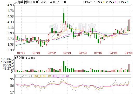The height and width of the screenshot is (94, 135).
Task: Click the 03-25 date label
Action: pyautogui.click(x=113, y=53)
